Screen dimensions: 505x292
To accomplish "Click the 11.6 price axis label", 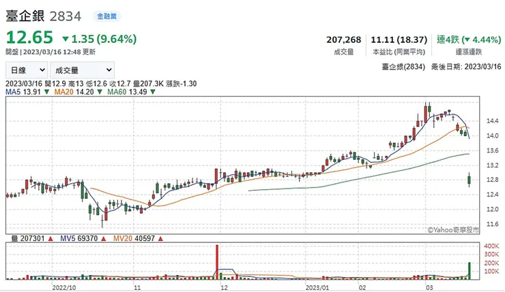I will click(x=493, y=224).
